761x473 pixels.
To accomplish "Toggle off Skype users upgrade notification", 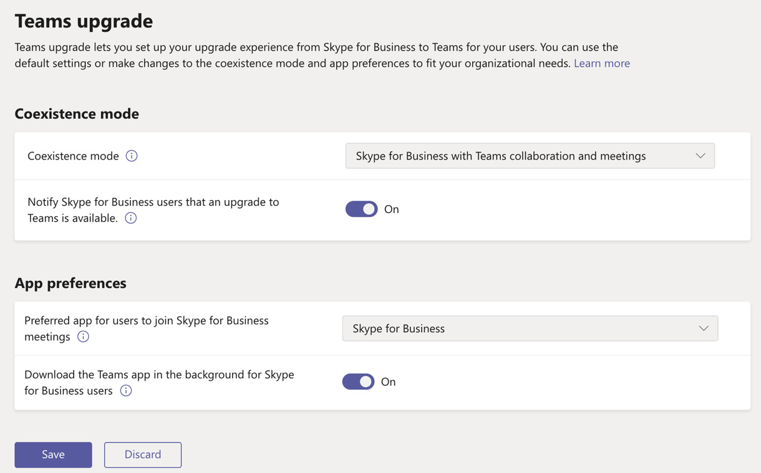I will pyautogui.click(x=362, y=209).
